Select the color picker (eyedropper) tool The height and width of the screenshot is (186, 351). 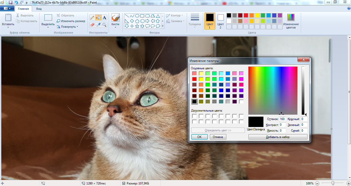pyautogui.click(x=98, y=25)
